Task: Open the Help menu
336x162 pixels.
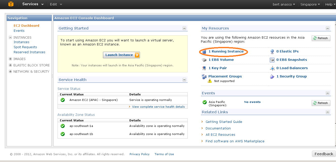Action: point(330,4)
